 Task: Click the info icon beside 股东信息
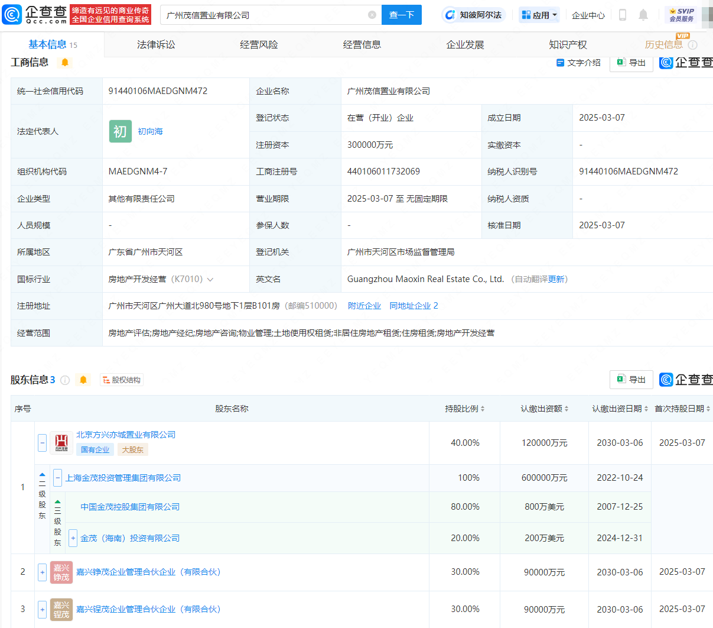(65, 380)
